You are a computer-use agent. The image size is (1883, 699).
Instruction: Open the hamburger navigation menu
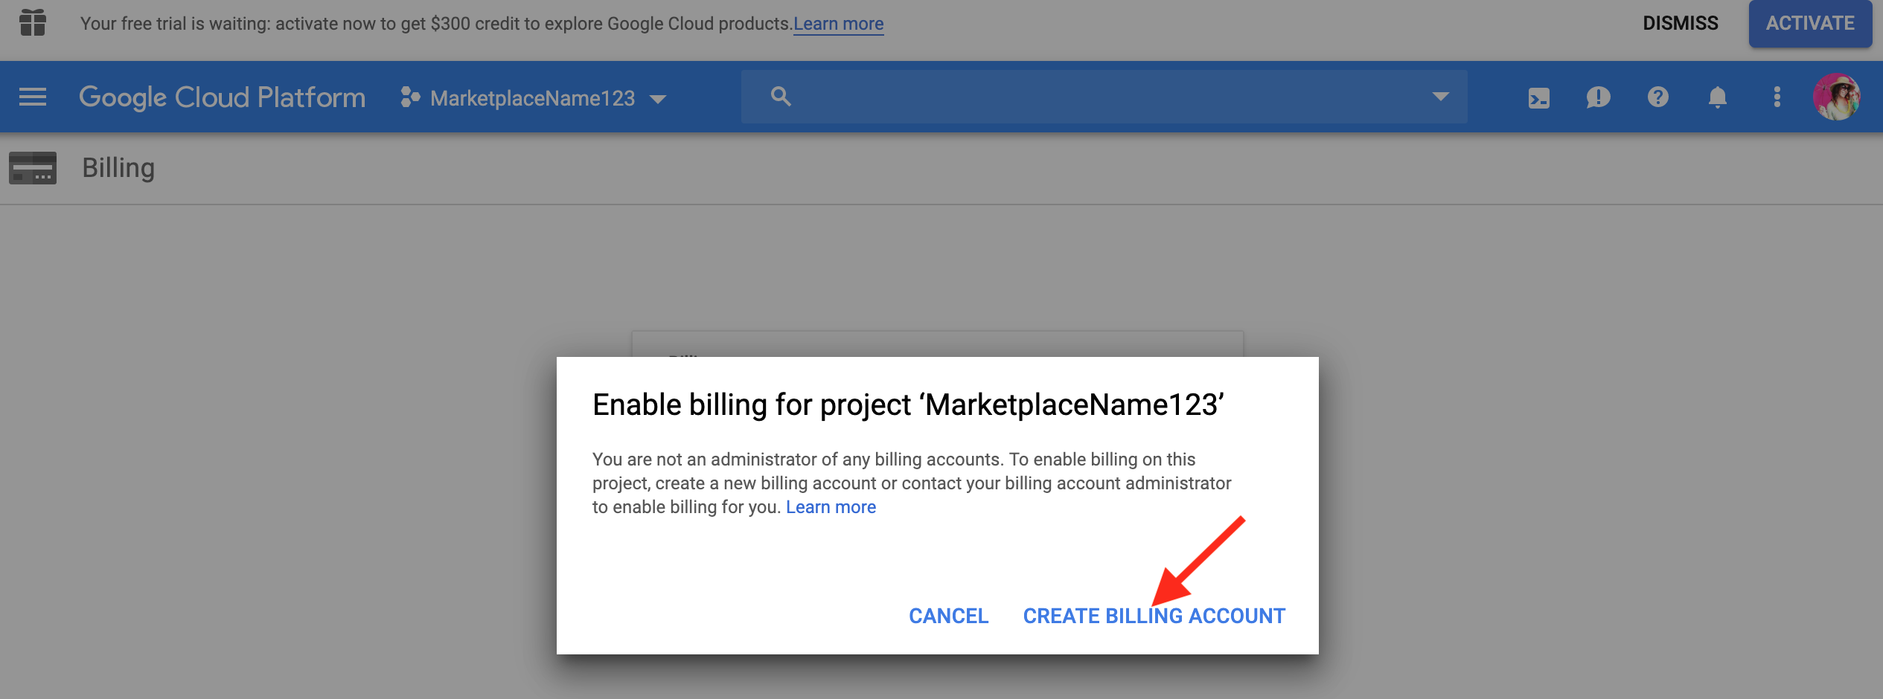click(33, 97)
